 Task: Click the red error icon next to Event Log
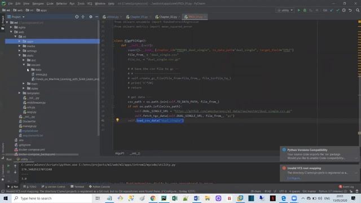point(340,187)
